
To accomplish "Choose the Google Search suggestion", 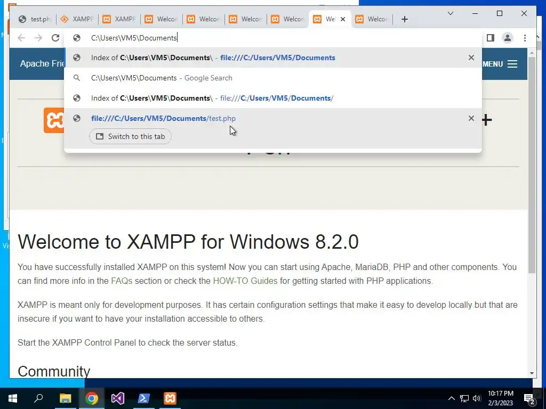I will (x=274, y=78).
